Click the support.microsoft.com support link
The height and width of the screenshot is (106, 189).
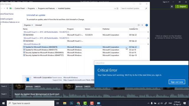79,80
